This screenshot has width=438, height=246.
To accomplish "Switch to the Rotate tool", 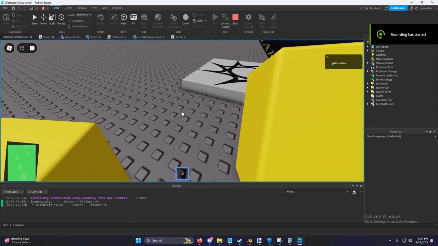I will (x=61, y=19).
